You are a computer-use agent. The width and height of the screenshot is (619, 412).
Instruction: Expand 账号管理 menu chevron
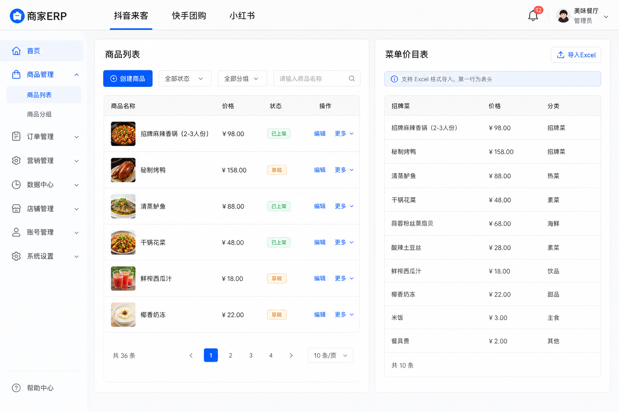pos(77,233)
